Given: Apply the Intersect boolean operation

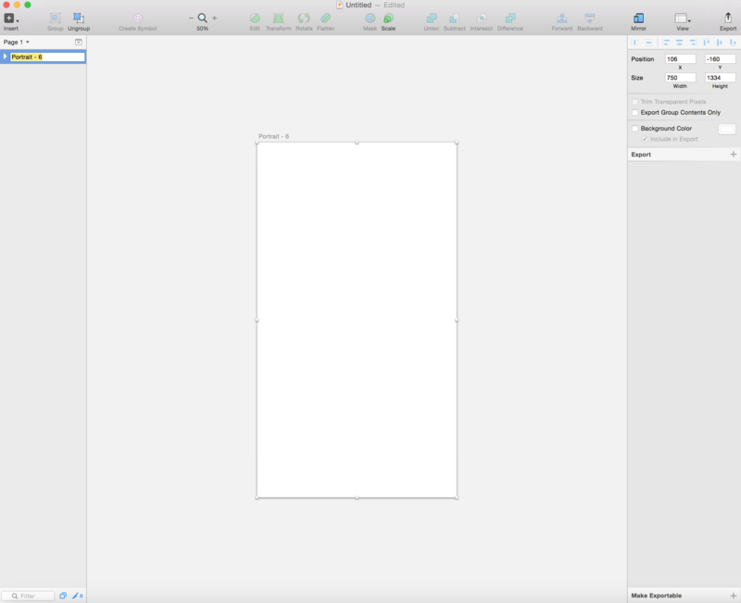Looking at the screenshot, I should point(481,19).
